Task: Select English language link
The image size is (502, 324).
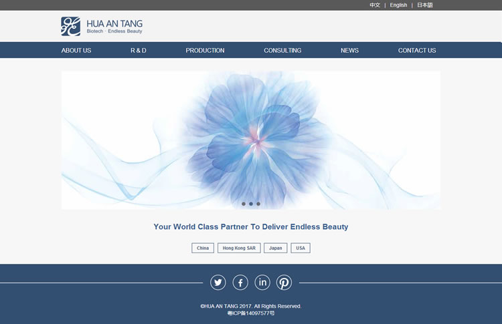Action: (398, 5)
